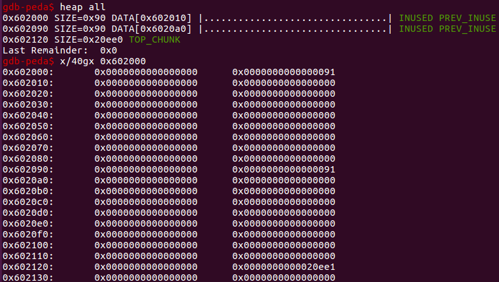Click address label 0x6020a0:
499x282 pixels.
pyautogui.click(x=28, y=180)
